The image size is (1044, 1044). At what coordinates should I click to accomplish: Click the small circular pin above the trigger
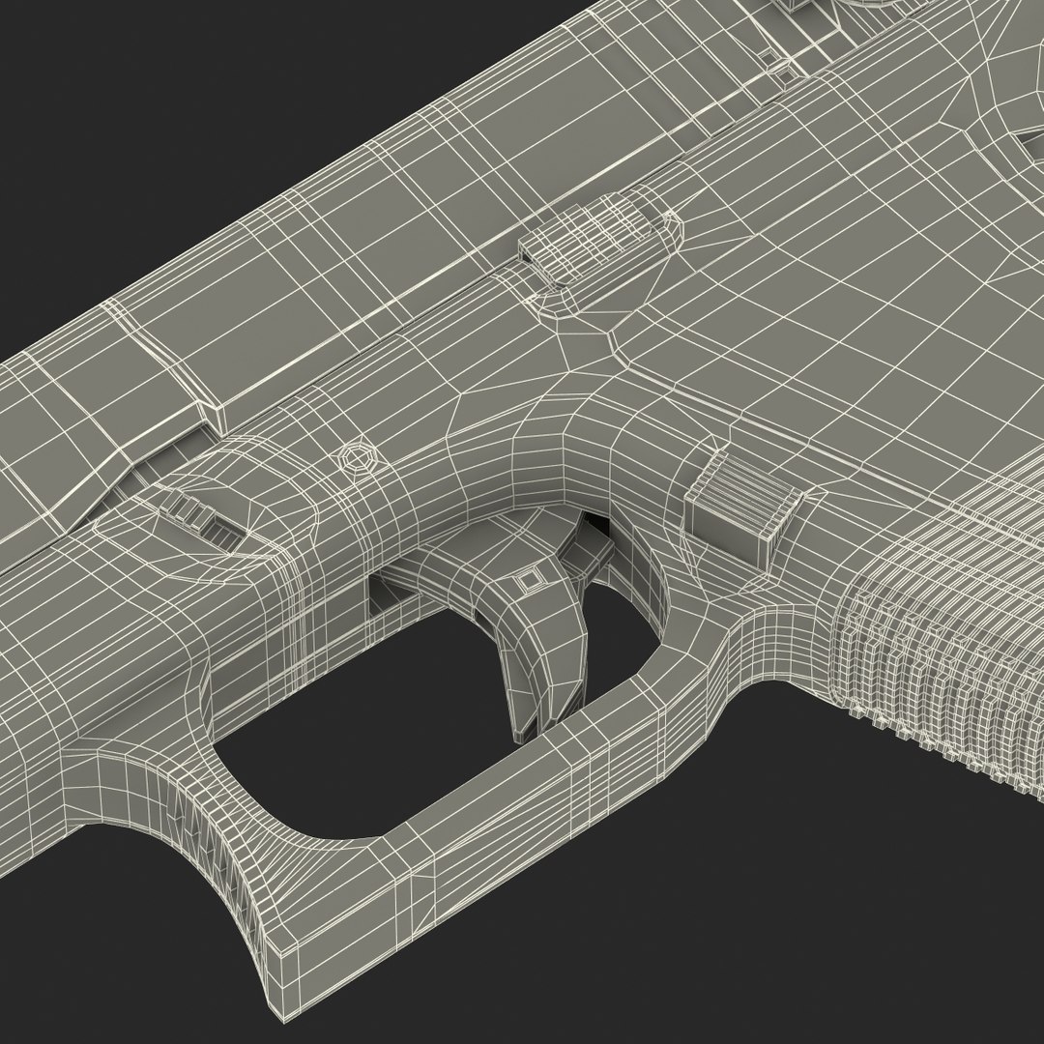tap(358, 458)
